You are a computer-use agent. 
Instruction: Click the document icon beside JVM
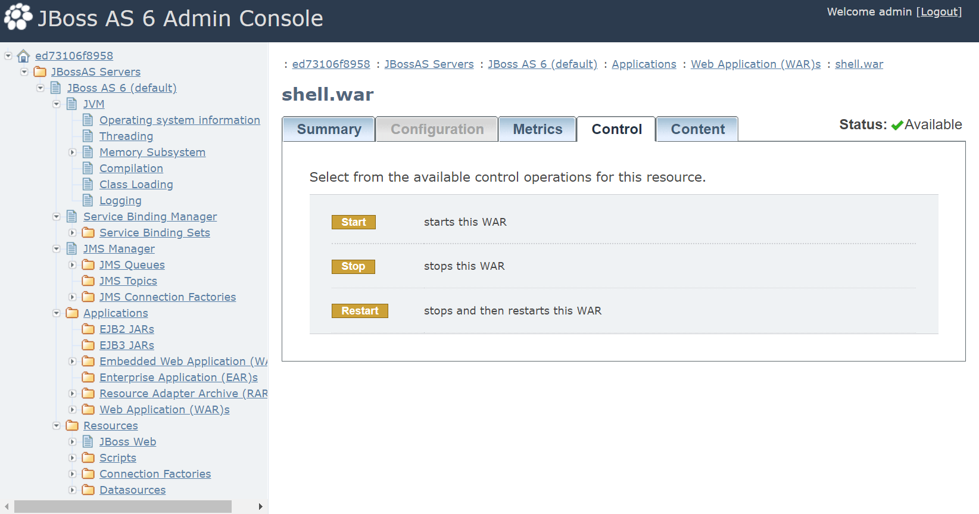pyautogui.click(x=72, y=104)
